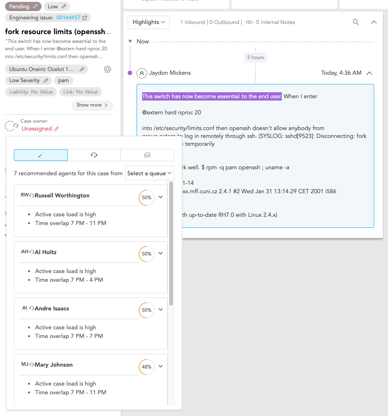
Task: Click the Pending status label
Action: coord(19,6)
